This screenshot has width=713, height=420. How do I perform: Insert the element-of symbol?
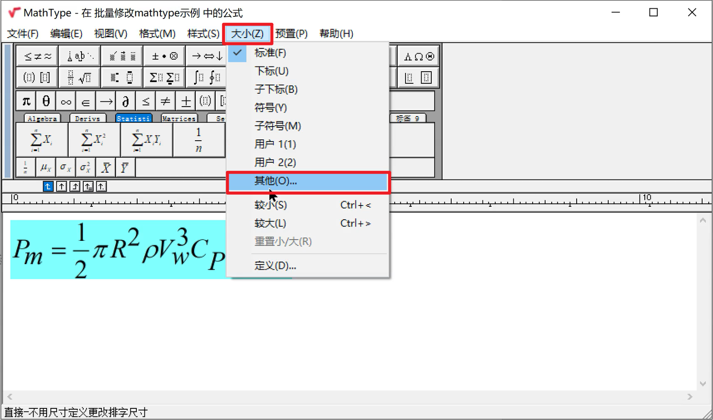pos(86,101)
